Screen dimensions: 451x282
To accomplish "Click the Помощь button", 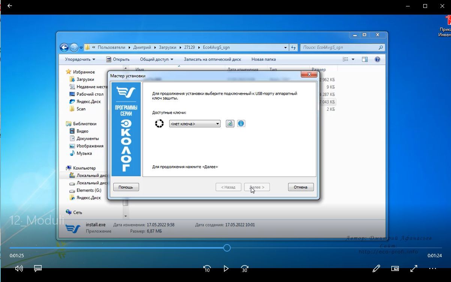I will [126, 187].
